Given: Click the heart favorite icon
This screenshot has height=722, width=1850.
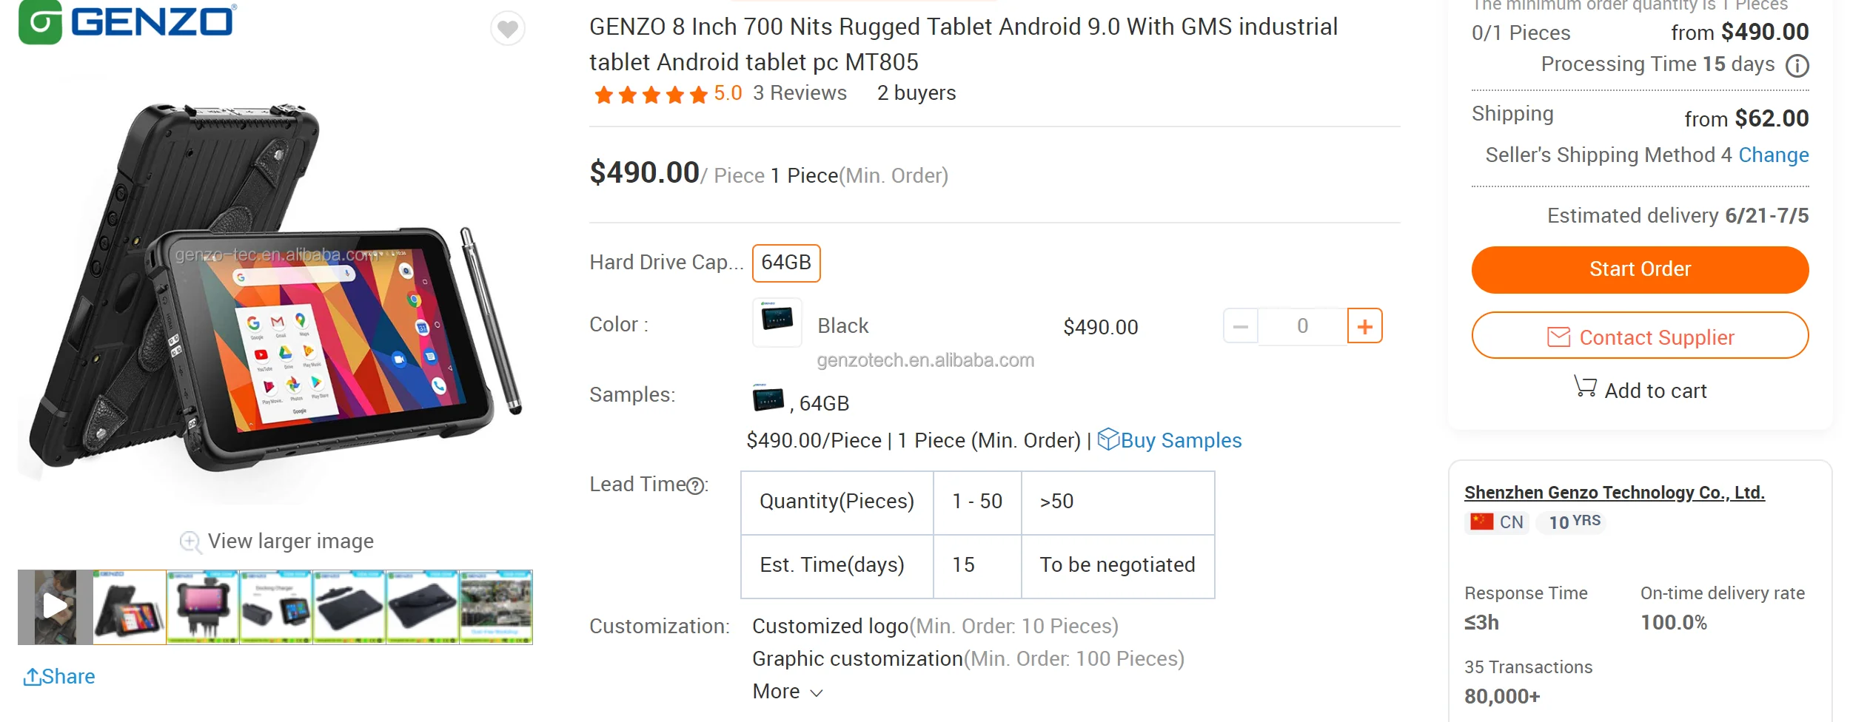Looking at the screenshot, I should [x=507, y=29].
